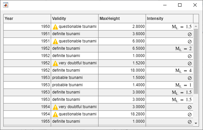Click the vertical scrollbar thumb of the table
This screenshot has width=203, height=130.
coord(196,61)
